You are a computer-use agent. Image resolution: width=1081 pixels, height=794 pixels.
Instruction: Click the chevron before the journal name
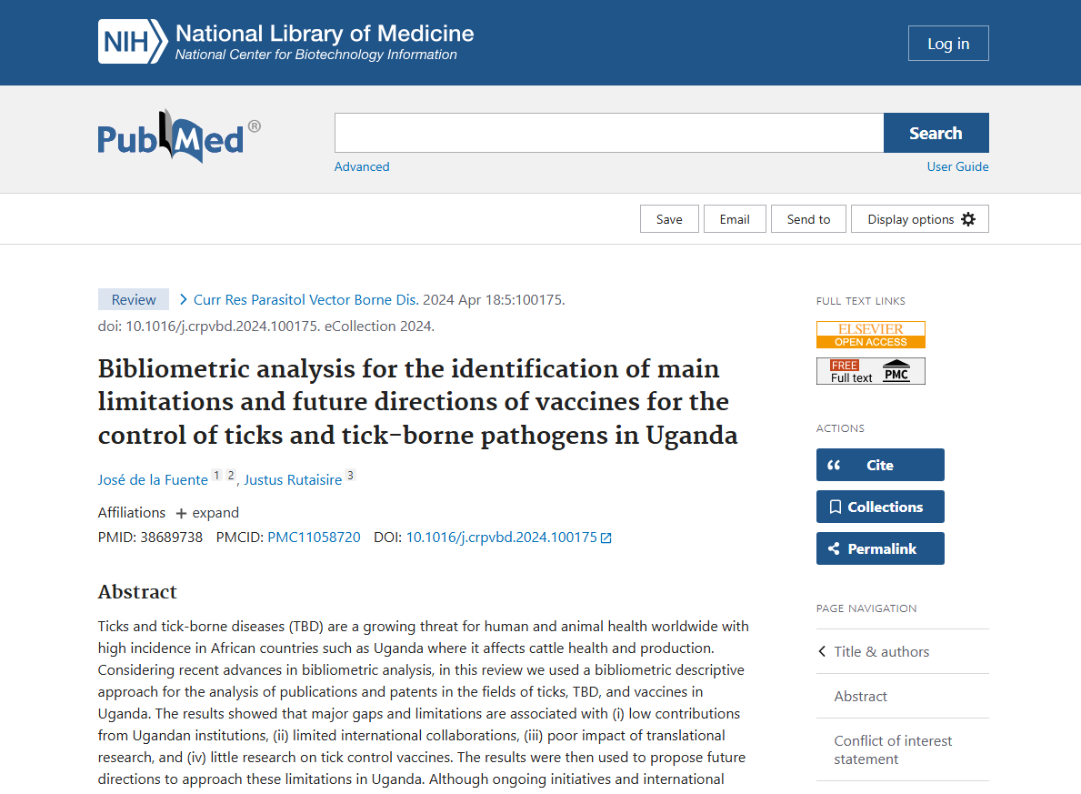point(184,299)
